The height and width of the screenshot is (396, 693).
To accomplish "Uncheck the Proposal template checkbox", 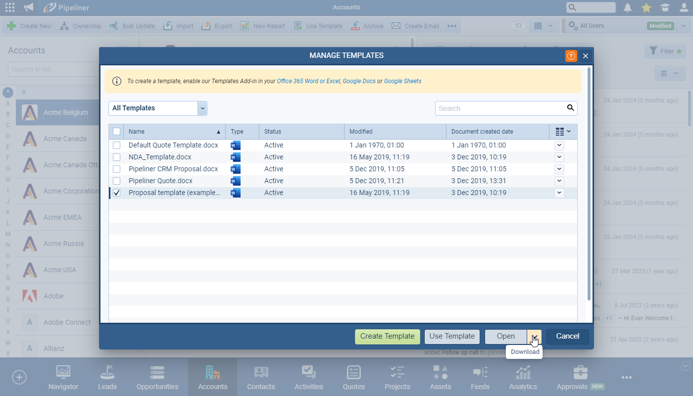I will click(x=116, y=193).
